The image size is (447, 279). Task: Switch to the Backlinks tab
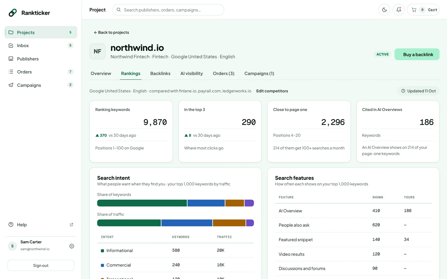pos(160,73)
